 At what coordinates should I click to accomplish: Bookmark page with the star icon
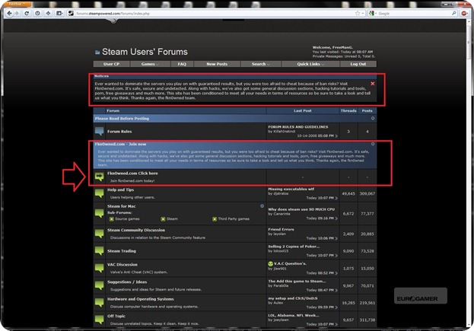358,13
